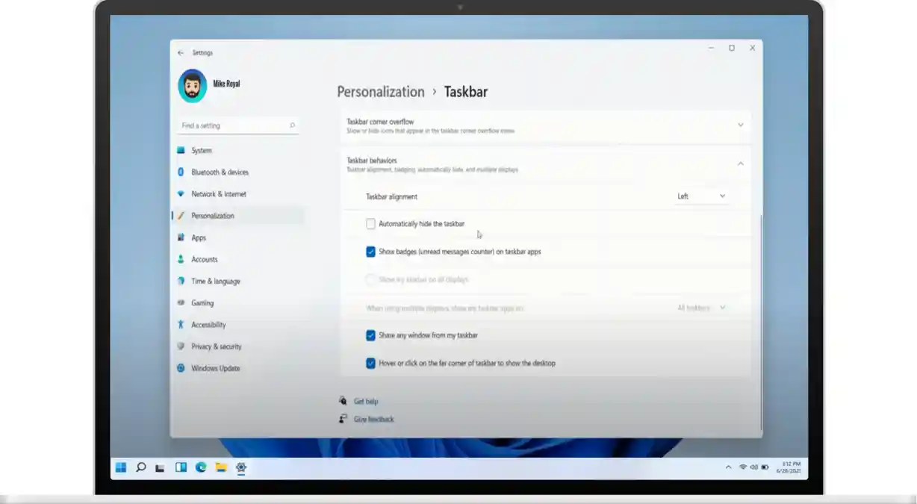Enable Automatically hide the taskbar checkbox

(370, 223)
